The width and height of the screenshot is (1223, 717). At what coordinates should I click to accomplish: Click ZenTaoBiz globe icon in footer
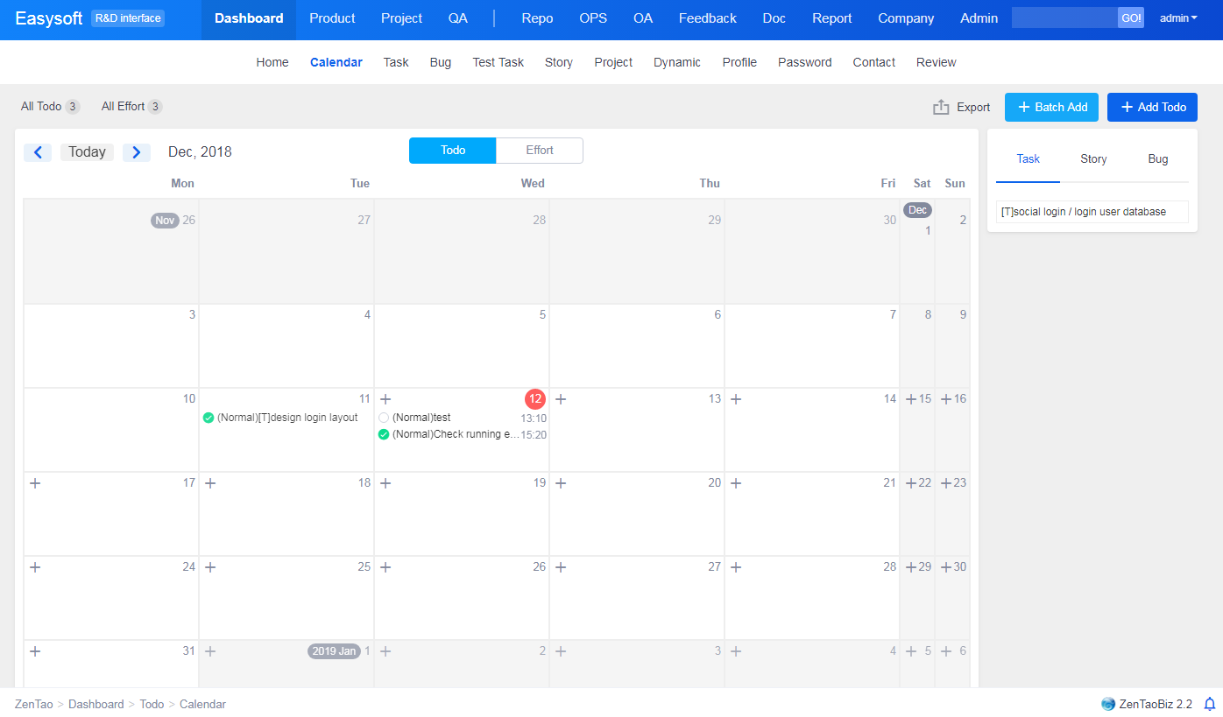(1108, 704)
